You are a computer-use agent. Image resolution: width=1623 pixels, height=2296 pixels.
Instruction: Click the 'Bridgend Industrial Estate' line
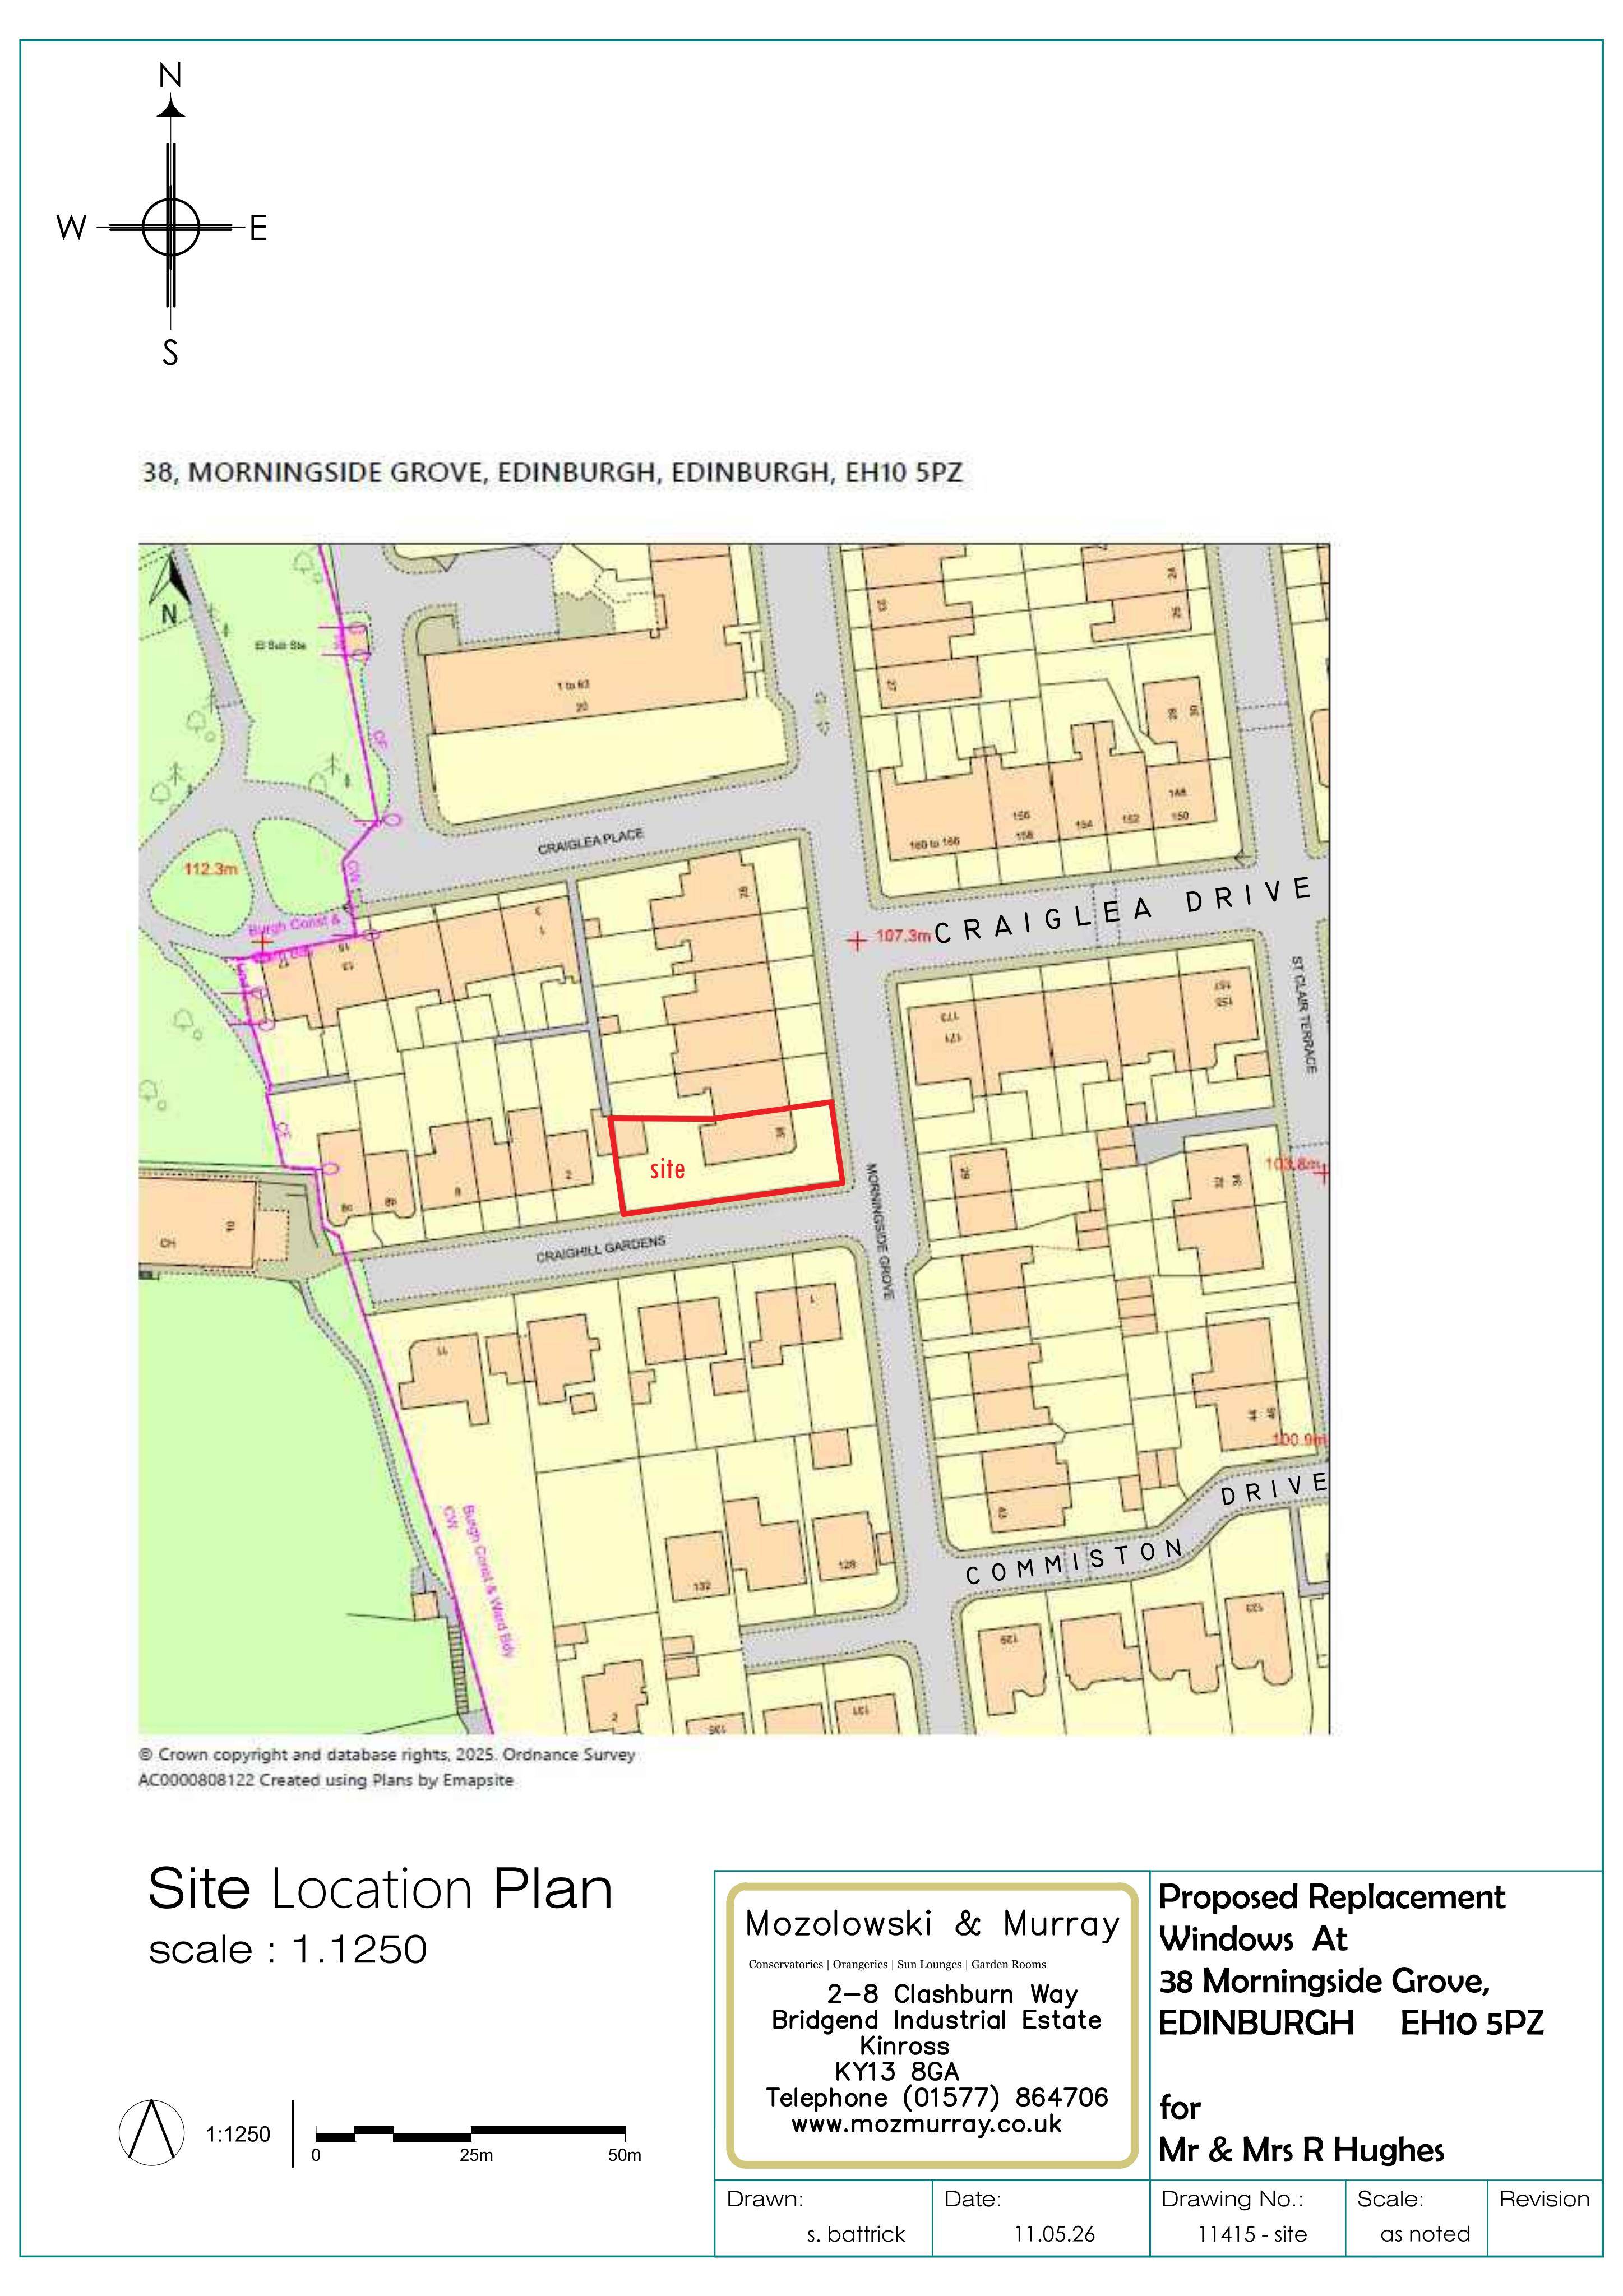click(x=936, y=2020)
